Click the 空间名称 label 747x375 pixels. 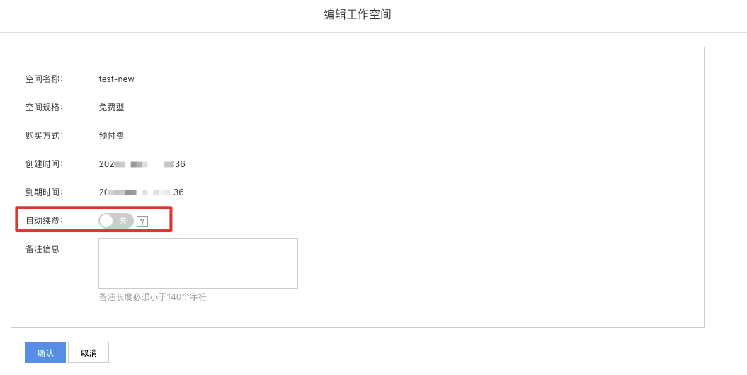click(45, 79)
